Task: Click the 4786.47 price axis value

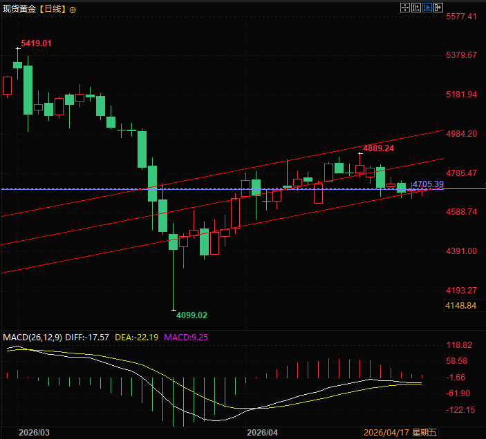Action: pos(461,173)
